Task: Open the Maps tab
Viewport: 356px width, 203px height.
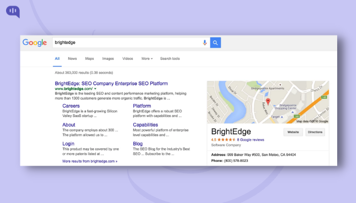Action: click(x=90, y=58)
